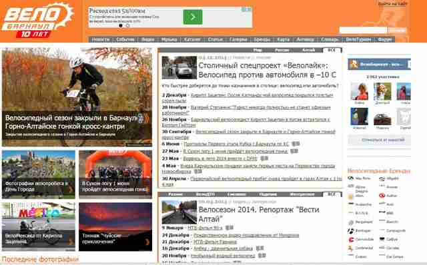427x265 pixels.
Task: Open the Видео menu item
Action: [148, 39]
